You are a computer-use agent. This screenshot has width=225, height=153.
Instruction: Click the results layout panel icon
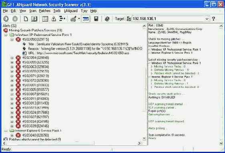coord(45,19)
